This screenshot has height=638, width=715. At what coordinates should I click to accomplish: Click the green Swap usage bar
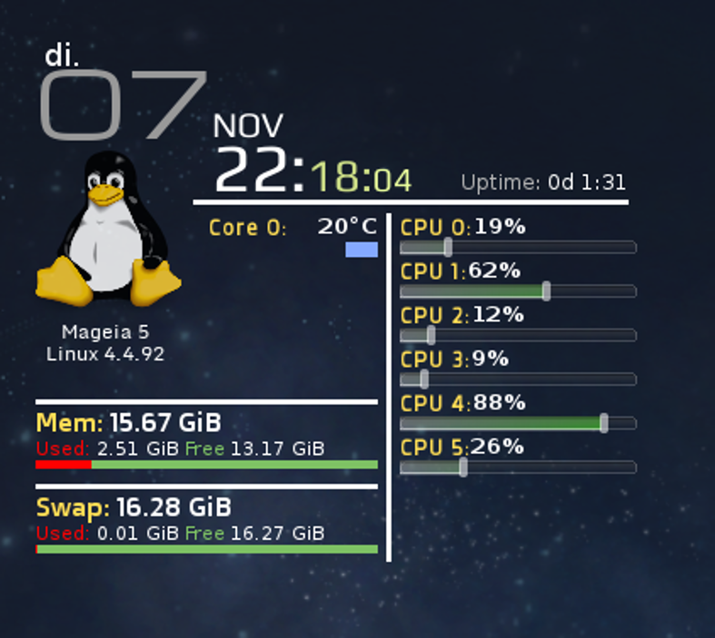point(207,549)
